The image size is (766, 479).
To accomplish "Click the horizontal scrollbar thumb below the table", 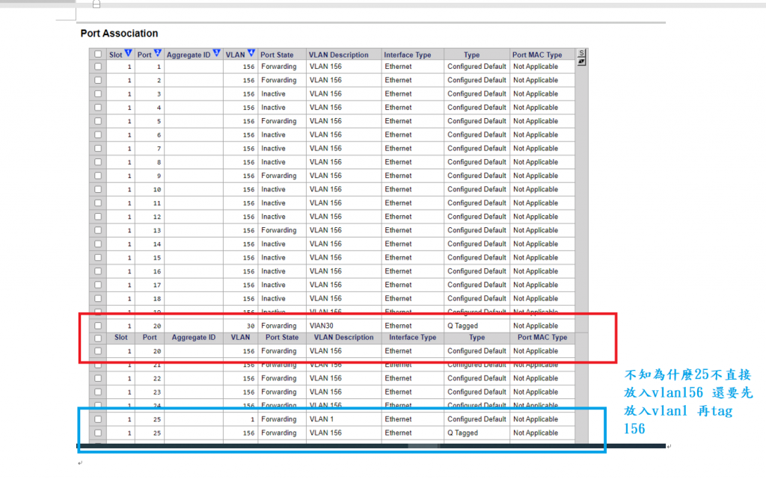I will coord(423,446).
